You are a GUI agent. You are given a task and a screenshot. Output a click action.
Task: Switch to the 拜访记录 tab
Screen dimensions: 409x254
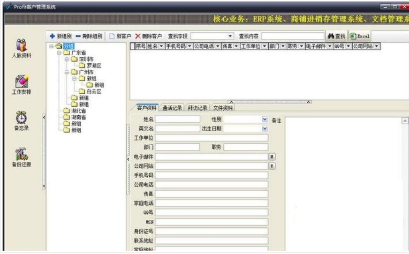pos(197,108)
